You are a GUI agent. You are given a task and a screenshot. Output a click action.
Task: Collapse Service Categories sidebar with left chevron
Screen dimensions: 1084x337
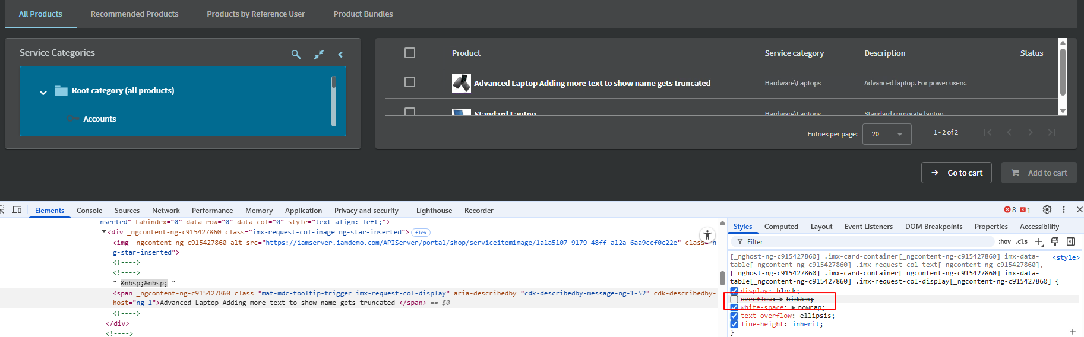coord(340,54)
